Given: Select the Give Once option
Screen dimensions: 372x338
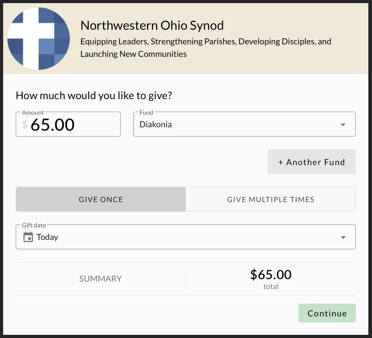Looking at the screenshot, I should tap(101, 199).
